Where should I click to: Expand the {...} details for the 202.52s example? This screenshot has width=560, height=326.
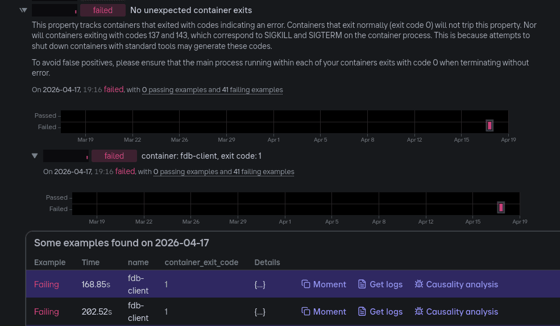[260, 312]
